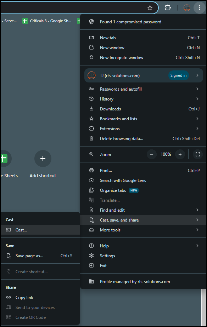Decrease zoom with the minus button
Image resolution: width=207 pixels, height=327 pixels.
pyautogui.click(x=152, y=154)
